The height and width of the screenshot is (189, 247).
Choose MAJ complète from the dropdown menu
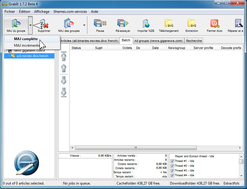pyautogui.click(x=32, y=39)
